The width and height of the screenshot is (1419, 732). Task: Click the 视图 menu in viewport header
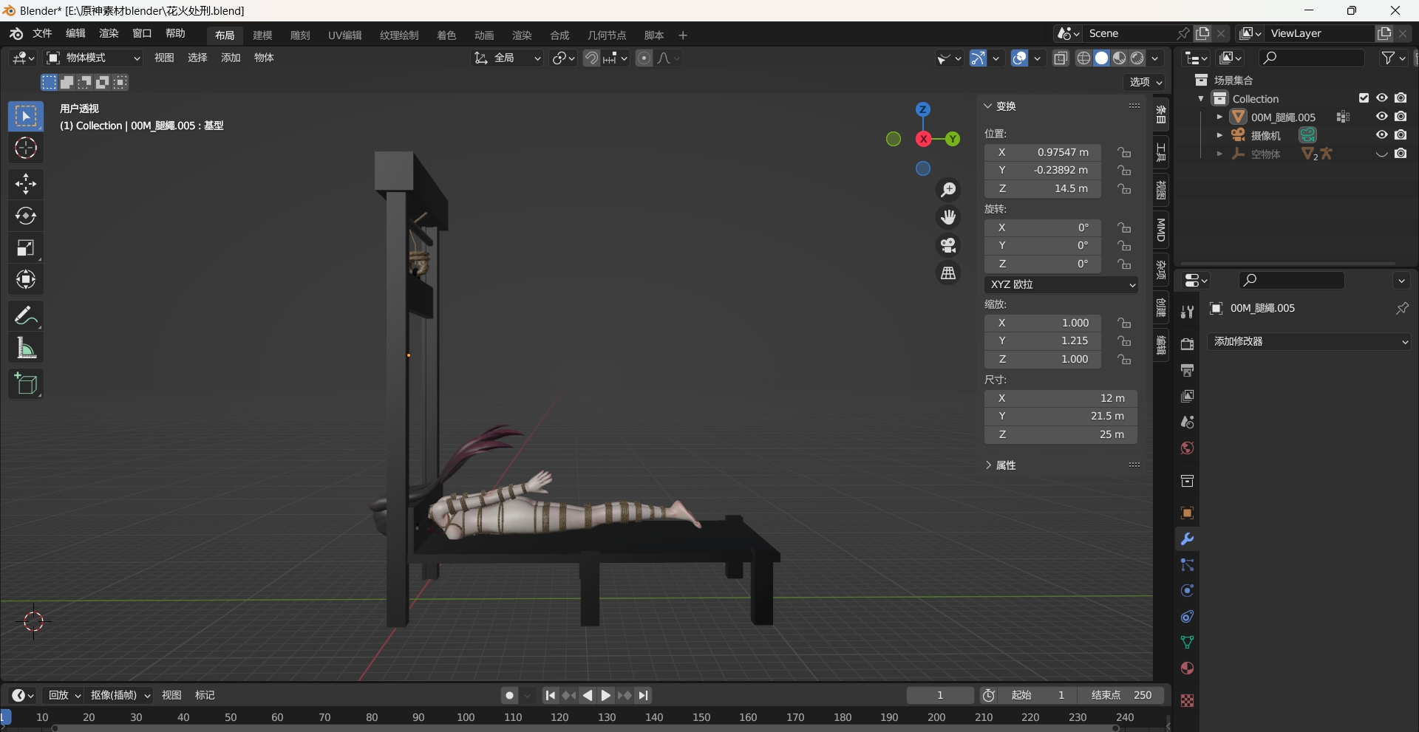click(x=164, y=58)
